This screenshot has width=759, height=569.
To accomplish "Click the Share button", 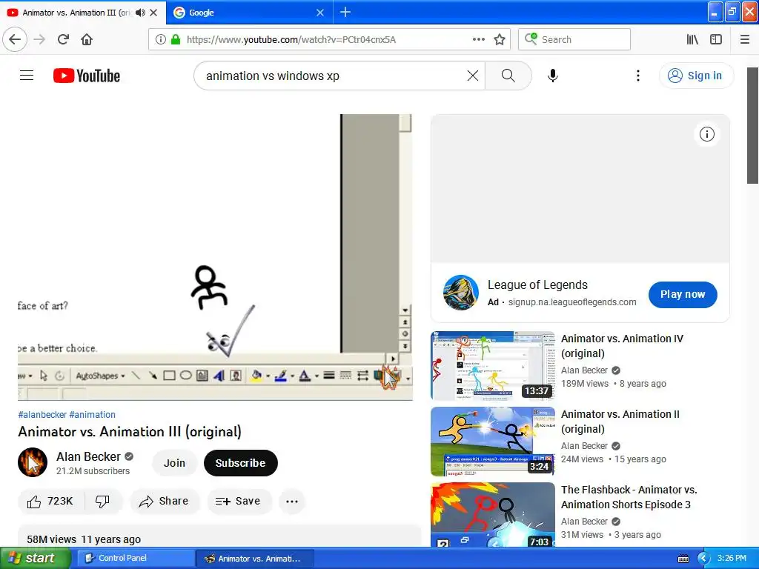I will coord(164,502).
